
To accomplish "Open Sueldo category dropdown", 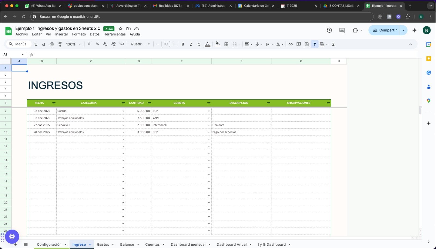I will click(x=123, y=111).
